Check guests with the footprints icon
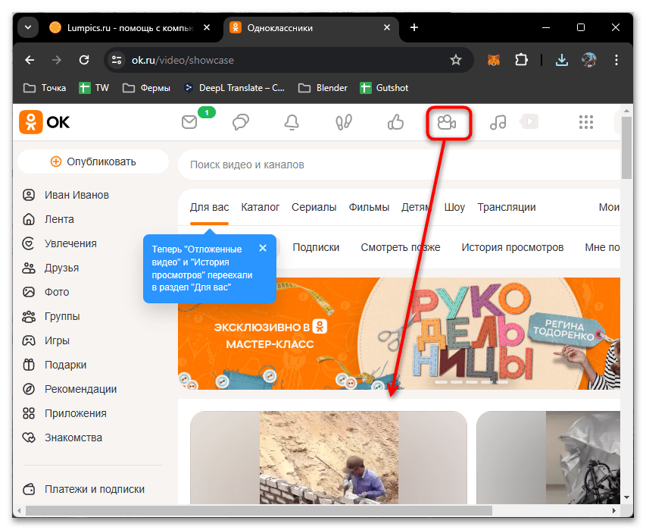This screenshot has width=646, height=530. coord(343,121)
